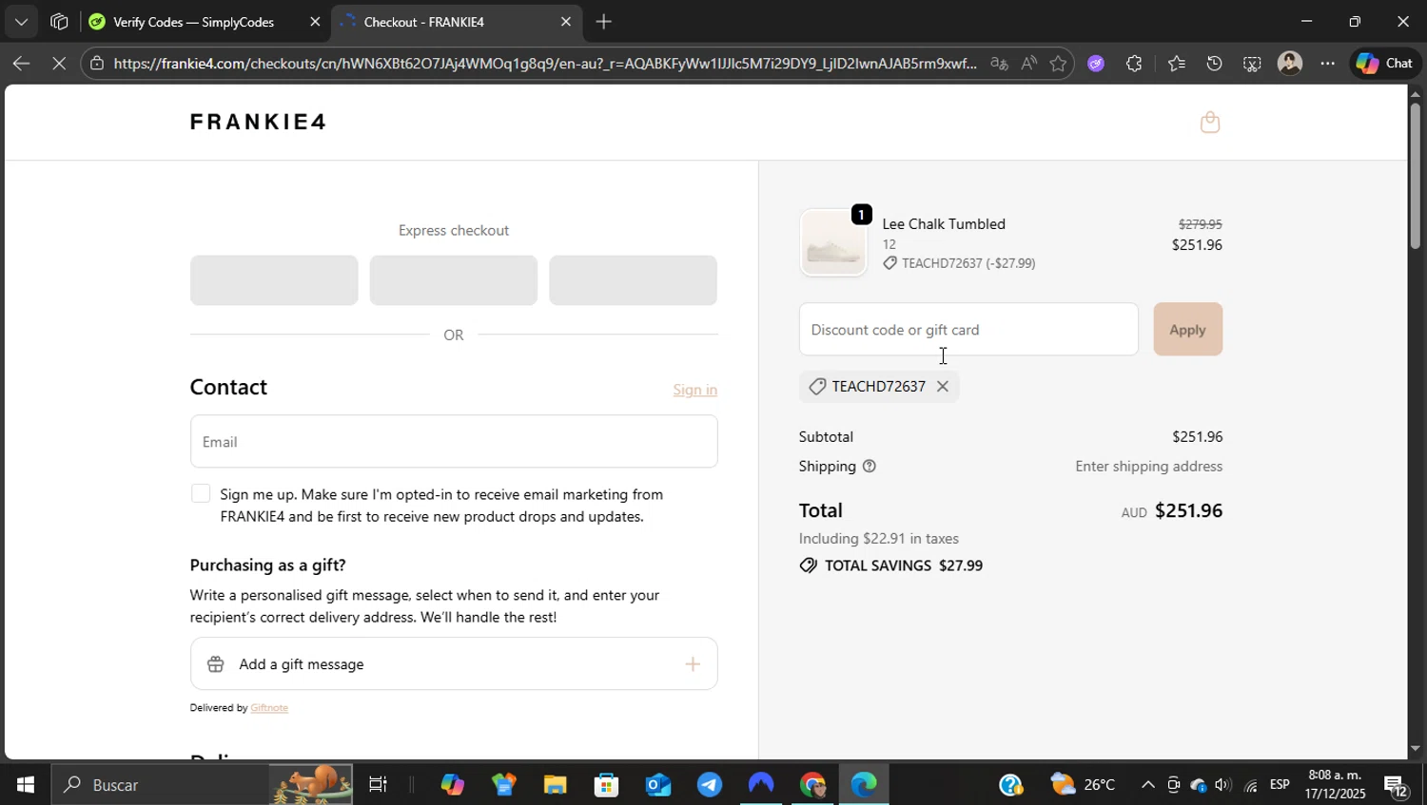Stop loading the page
This screenshot has width=1427, height=805.
[x=58, y=64]
